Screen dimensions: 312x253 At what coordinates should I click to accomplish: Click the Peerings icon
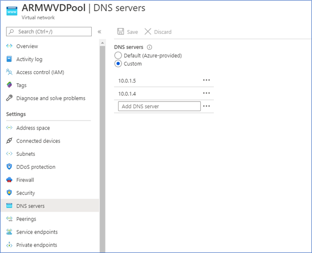[9, 219]
